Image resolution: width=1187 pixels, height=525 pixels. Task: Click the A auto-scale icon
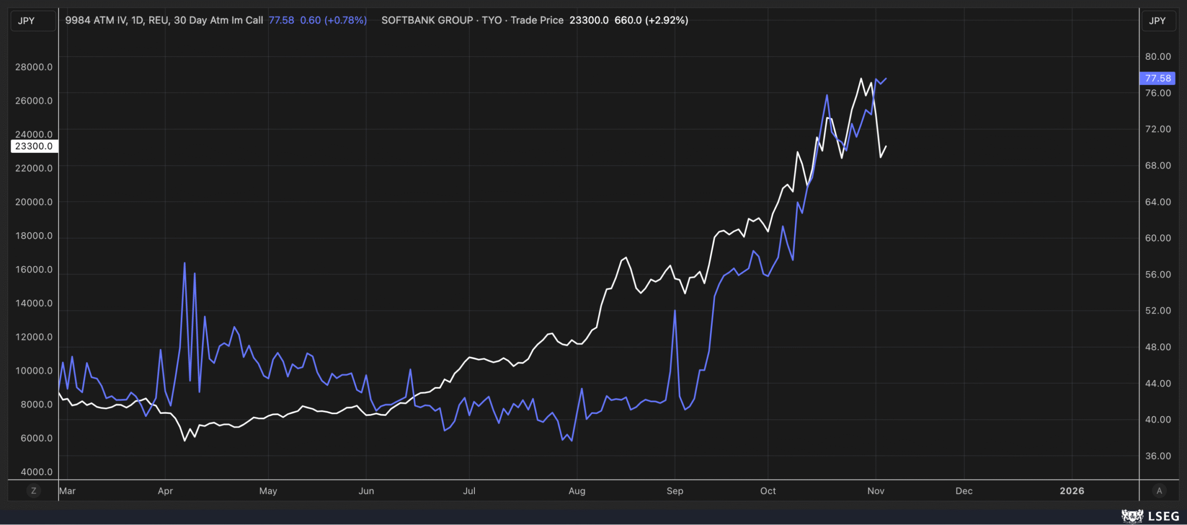[x=1159, y=491]
